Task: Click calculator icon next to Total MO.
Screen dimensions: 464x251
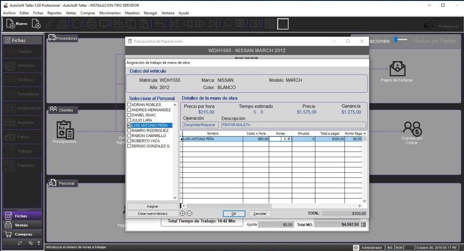Action: 363,224
